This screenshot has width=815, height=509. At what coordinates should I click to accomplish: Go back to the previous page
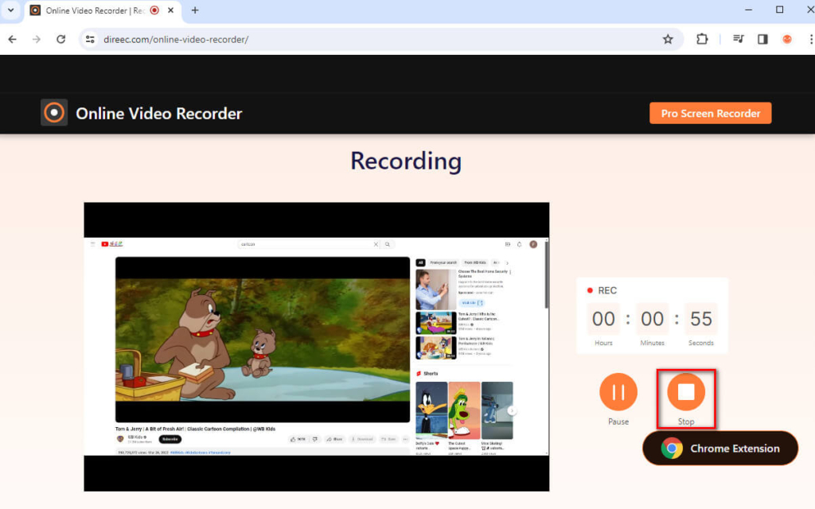pyautogui.click(x=12, y=39)
